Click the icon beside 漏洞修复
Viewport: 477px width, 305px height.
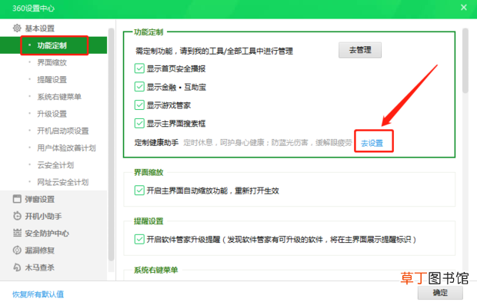click(x=17, y=250)
